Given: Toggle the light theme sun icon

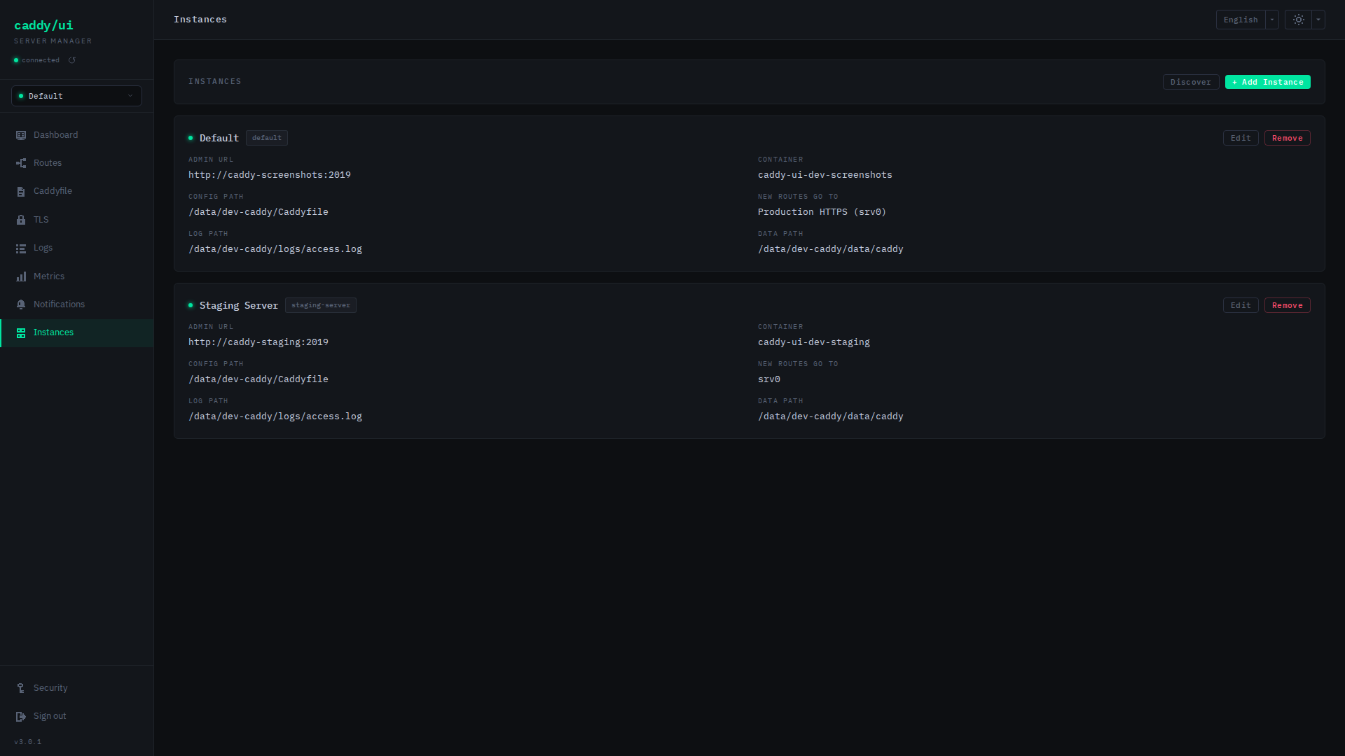Looking at the screenshot, I should click(x=1298, y=20).
